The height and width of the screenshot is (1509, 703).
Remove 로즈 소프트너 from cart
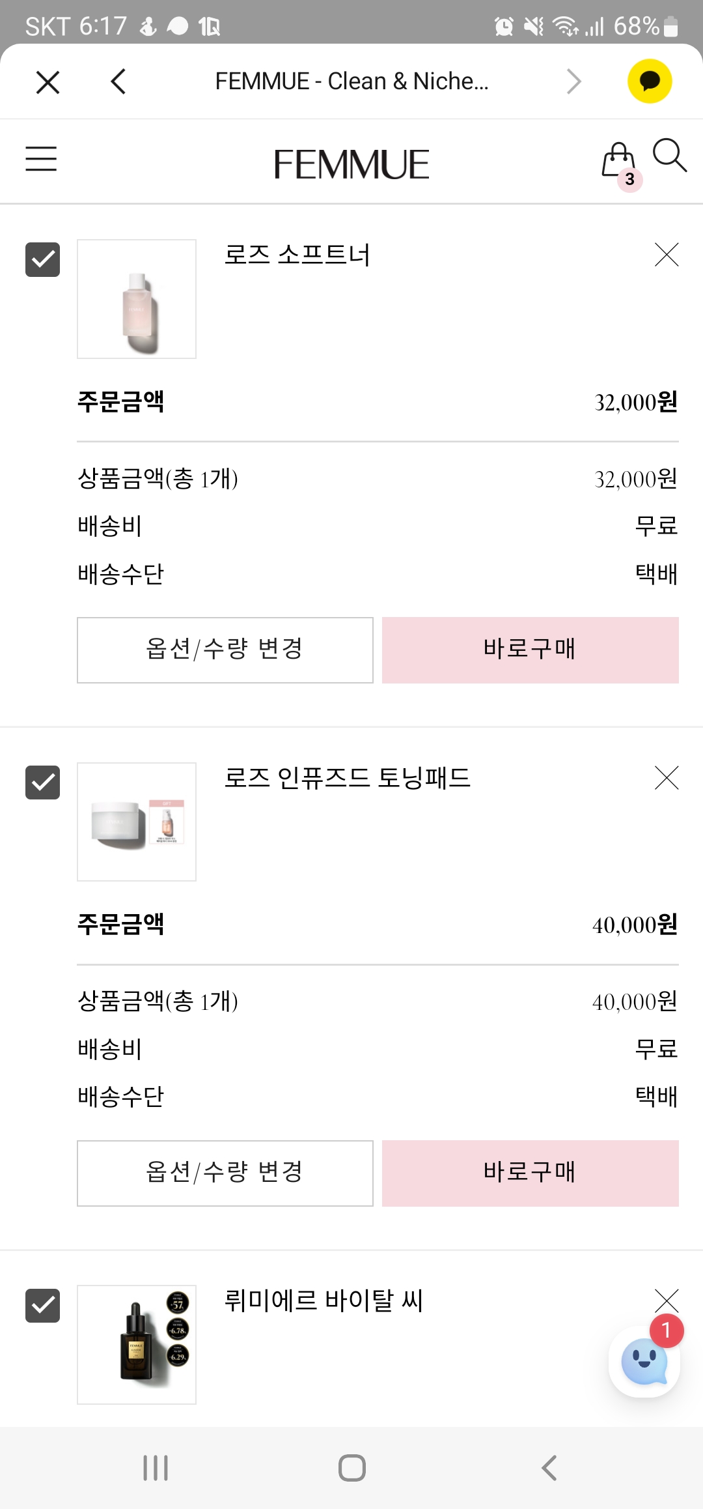click(x=667, y=255)
